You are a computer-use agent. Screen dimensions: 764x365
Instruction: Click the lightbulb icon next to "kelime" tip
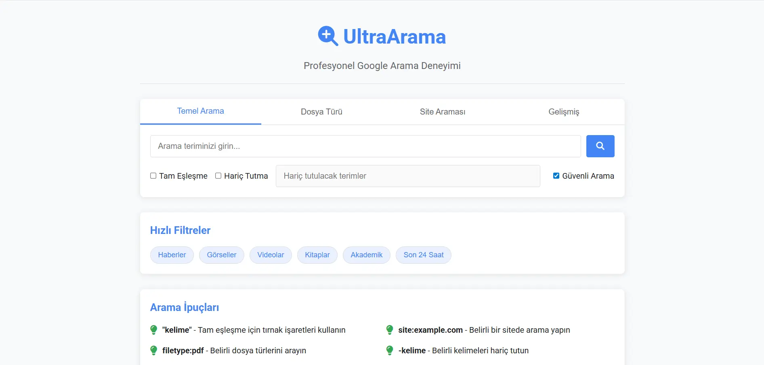153,330
